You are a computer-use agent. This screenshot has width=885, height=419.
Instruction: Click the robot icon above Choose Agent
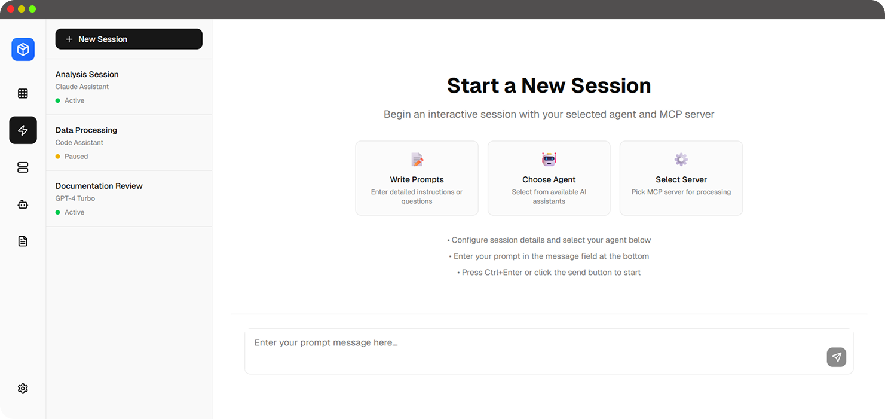point(549,160)
